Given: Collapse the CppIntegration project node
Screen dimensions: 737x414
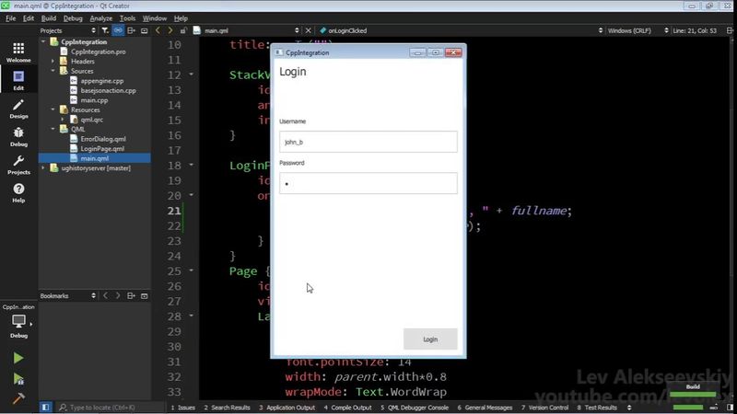Looking at the screenshot, I should click(x=43, y=41).
